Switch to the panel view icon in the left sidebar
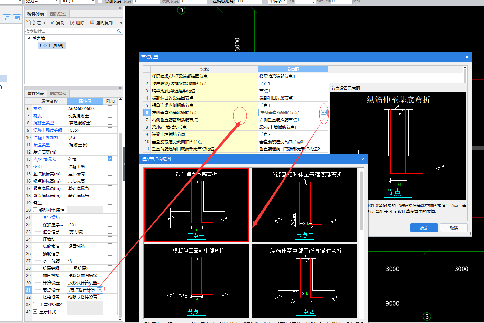 (17, 18)
